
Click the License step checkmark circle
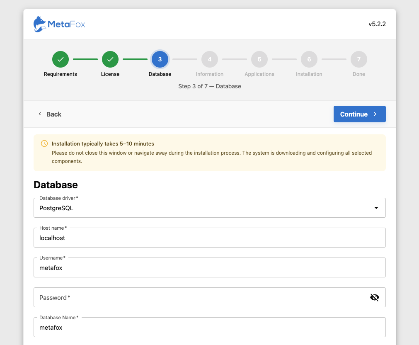(x=110, y=59)
